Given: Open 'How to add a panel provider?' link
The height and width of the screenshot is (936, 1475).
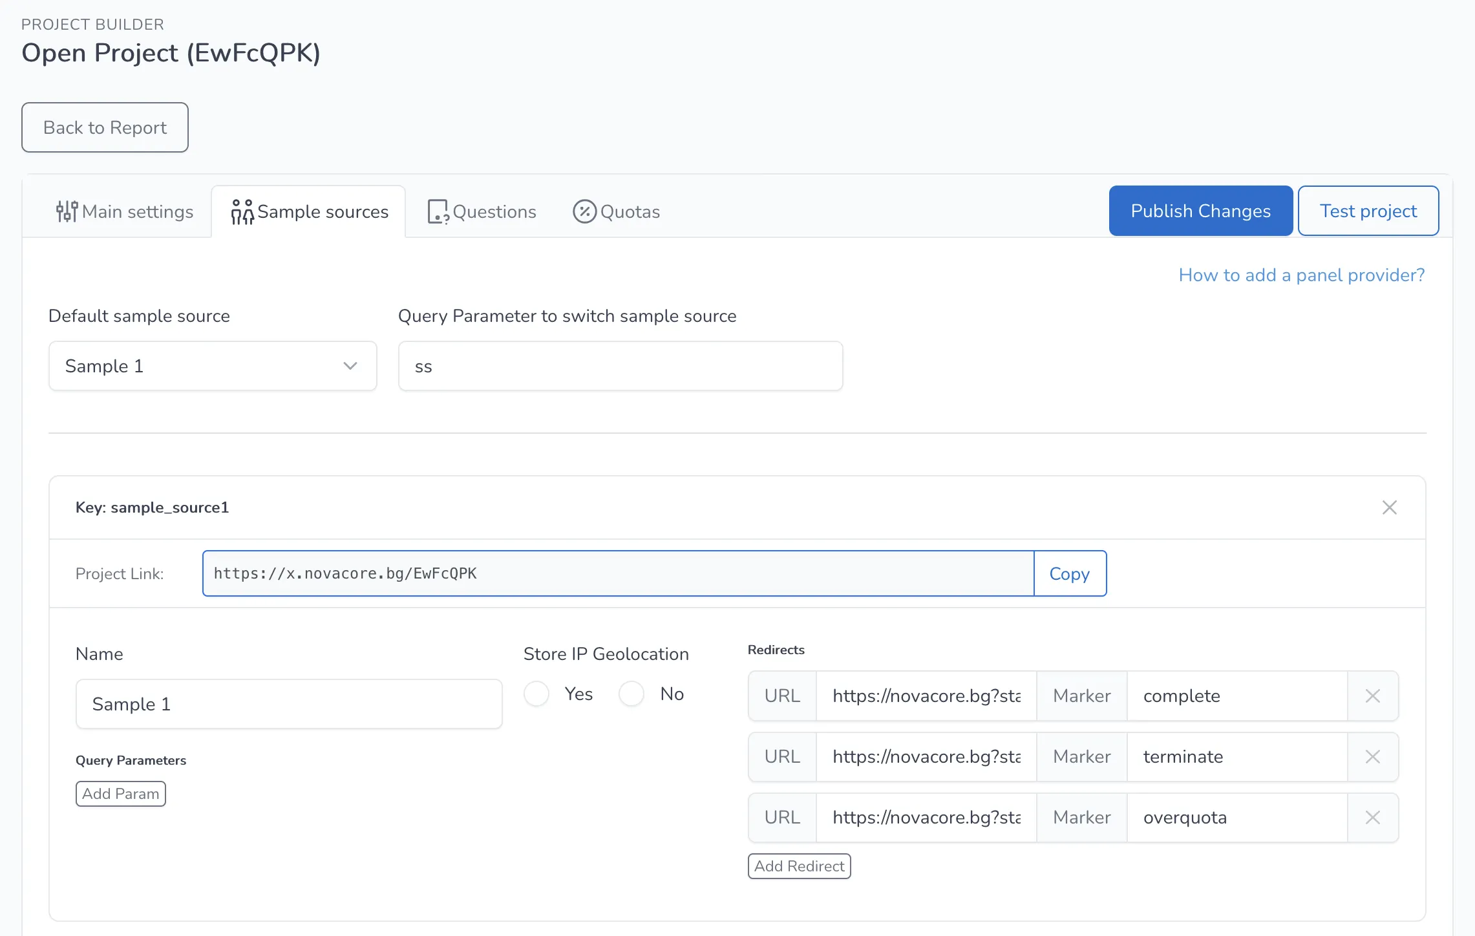Looking at the screenshot, I should [x=1301, y=275].
